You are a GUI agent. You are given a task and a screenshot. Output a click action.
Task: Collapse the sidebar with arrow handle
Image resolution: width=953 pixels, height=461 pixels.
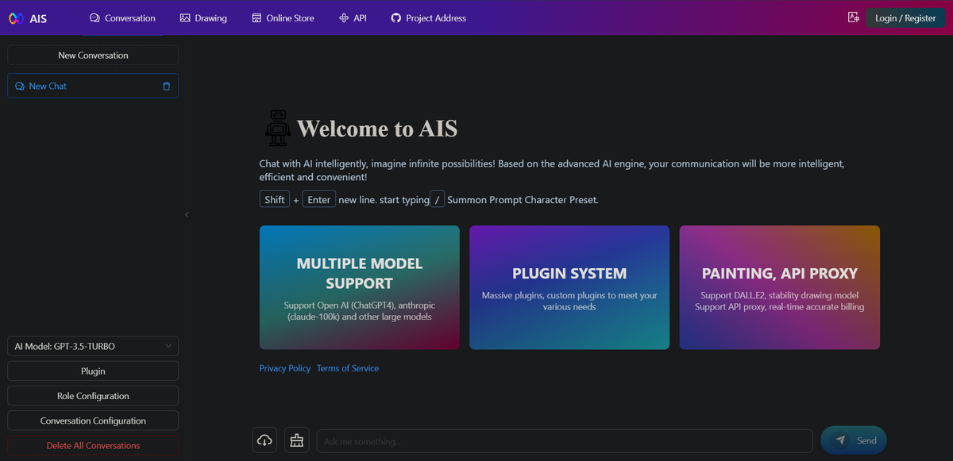pos(187,214)
